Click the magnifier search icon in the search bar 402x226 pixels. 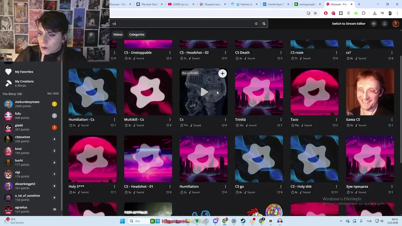tap(264, 24)
